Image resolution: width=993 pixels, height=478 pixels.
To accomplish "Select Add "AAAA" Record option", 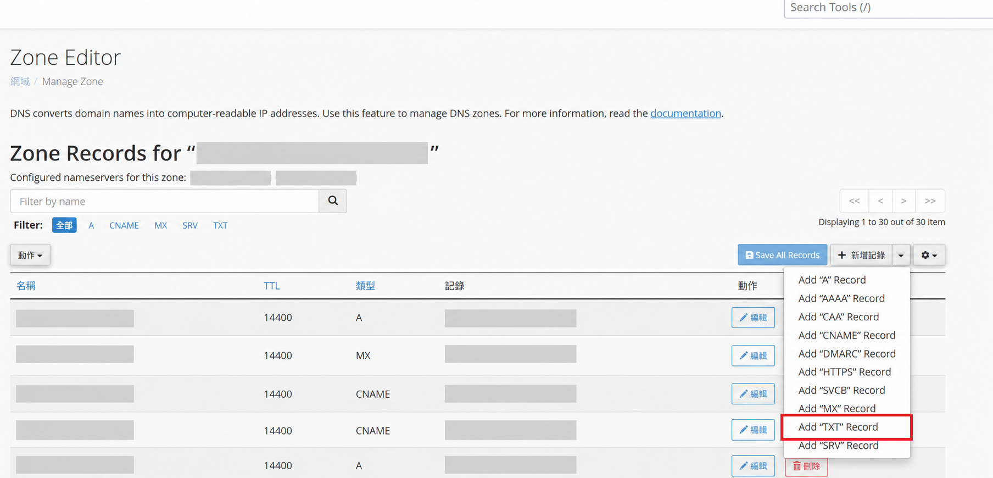I will 841,298.
